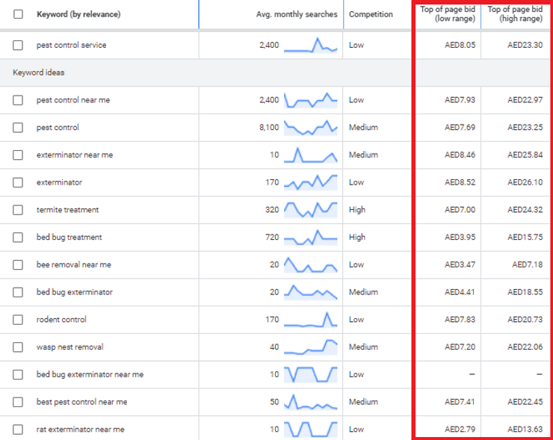Click the AED8.05 low range bid
The image size is (553, 440).
pos(460,45)
